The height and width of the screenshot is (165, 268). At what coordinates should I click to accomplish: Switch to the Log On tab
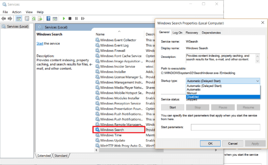(178, 33)
